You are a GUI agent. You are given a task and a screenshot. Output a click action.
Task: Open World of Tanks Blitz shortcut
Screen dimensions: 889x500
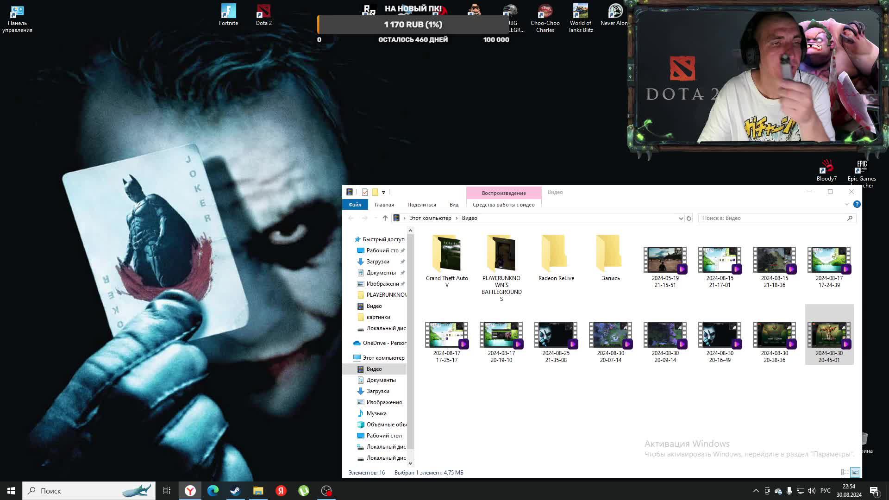click(580, 19)
